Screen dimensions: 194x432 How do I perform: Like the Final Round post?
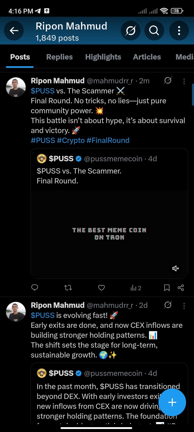coord(102,287)
